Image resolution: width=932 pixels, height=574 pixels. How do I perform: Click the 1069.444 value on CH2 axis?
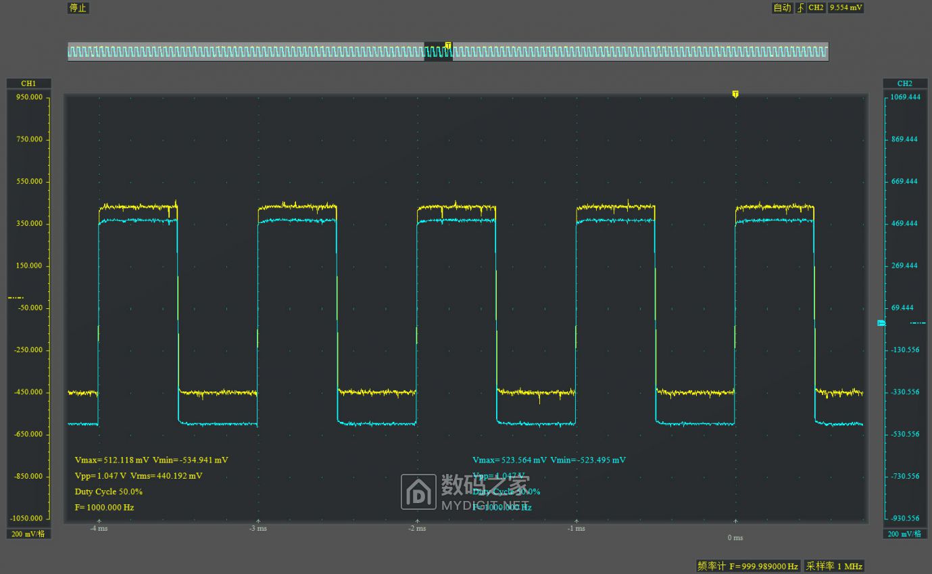click(x=906, y=97)
